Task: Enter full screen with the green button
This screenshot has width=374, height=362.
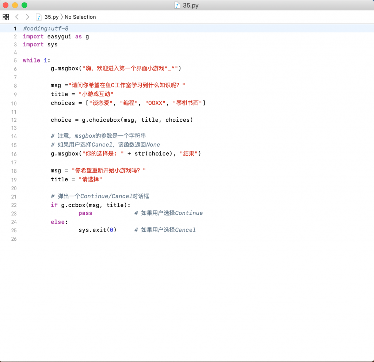Action: [x=24, y=5]
